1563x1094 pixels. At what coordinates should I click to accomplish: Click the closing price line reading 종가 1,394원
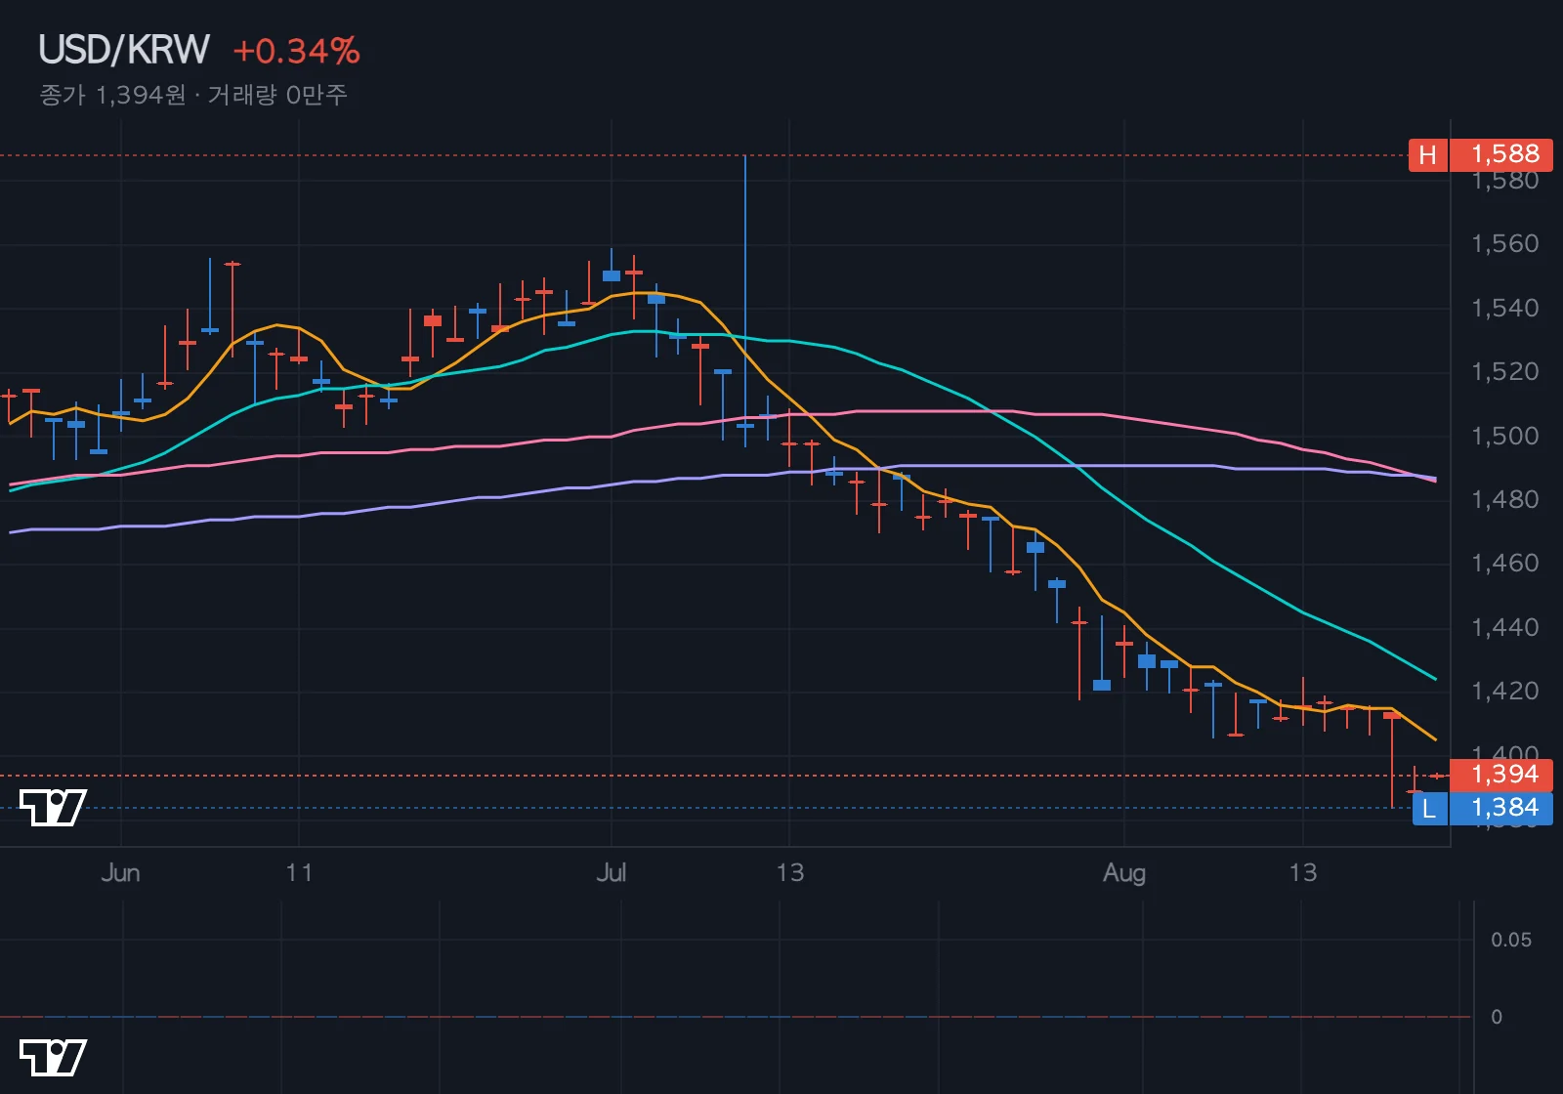pyautogui.click(x=112, y=95)
